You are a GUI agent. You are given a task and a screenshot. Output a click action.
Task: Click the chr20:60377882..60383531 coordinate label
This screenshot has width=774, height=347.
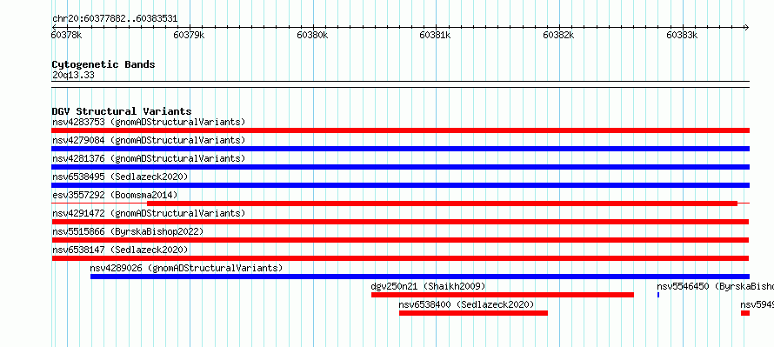[115, 19]
